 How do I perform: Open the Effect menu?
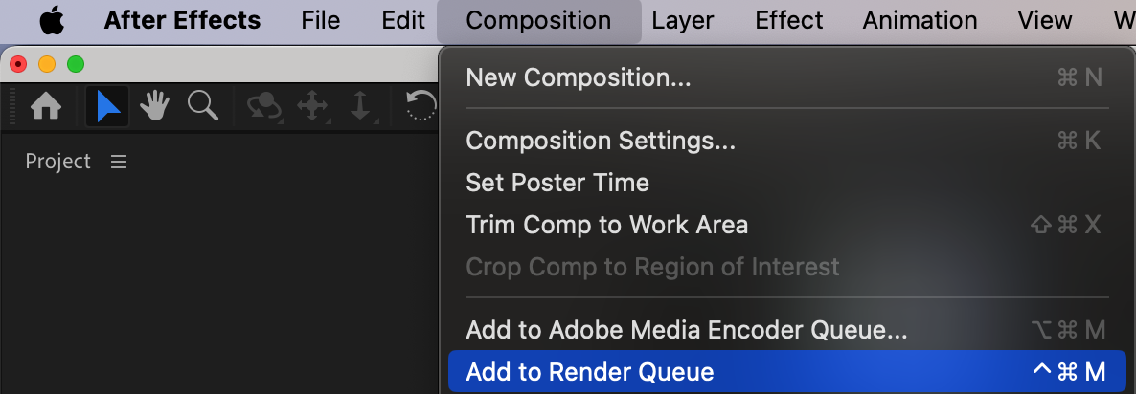coord(787,20)
